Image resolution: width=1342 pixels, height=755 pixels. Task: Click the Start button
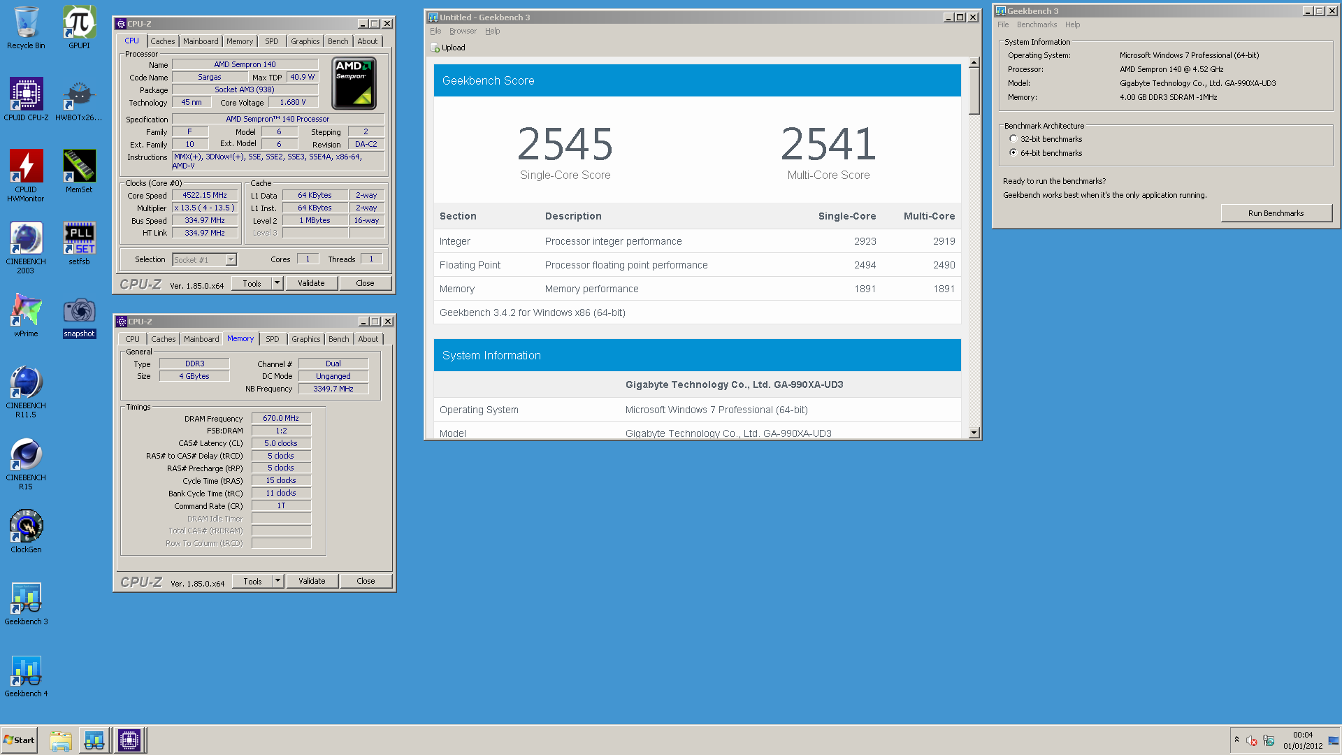[19, 740]
